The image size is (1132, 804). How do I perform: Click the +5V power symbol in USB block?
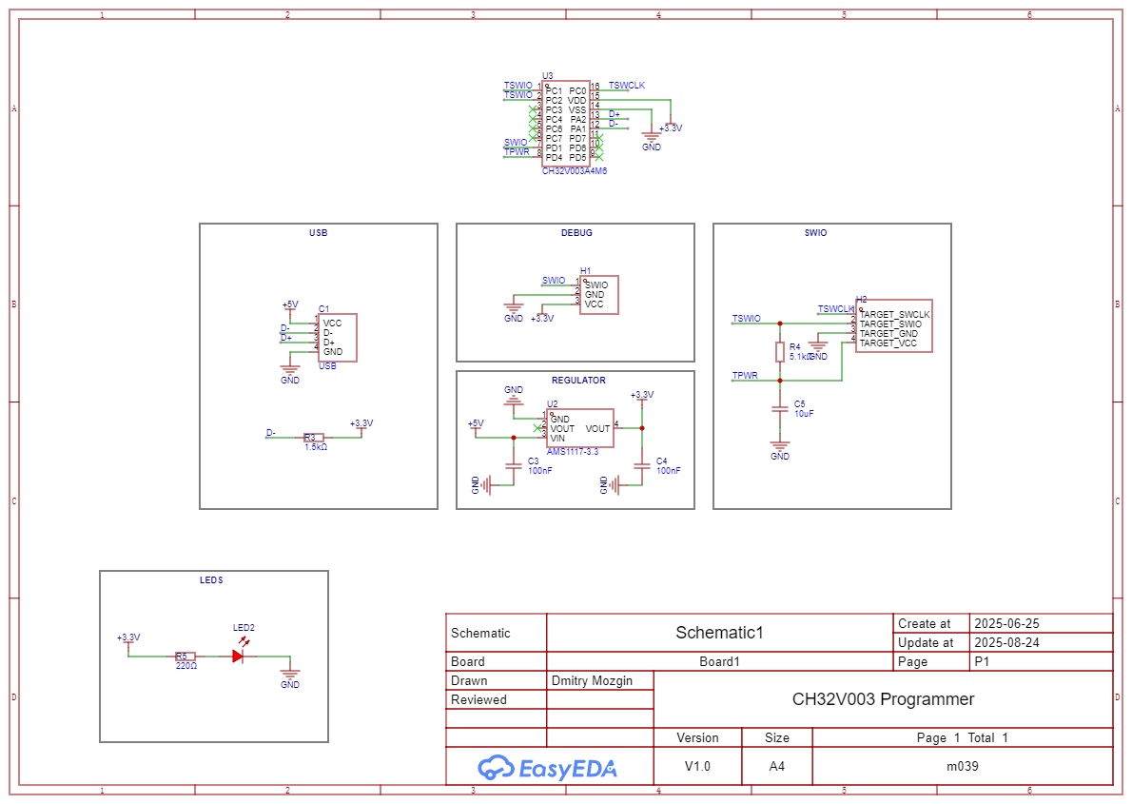tap(290, 307)
